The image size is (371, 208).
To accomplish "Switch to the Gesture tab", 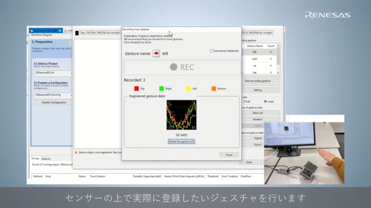I will pyautogui.click(x=46, y=159).
